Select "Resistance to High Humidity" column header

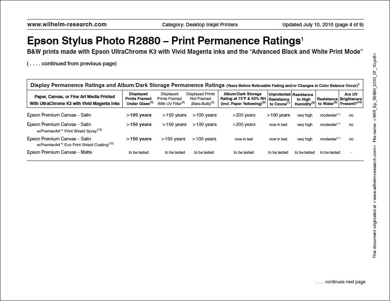[x=304, y=99]
